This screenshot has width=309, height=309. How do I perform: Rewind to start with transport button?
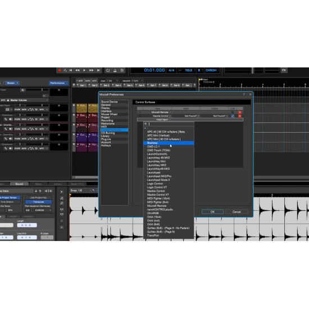tap(71, 70)
